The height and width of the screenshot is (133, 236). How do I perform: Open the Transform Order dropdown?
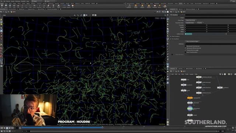click(x=190, y=23)
